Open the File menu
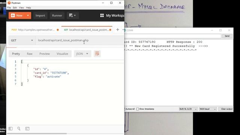The width and height of the screenshot is (240, 135). [x=9, y=7]
